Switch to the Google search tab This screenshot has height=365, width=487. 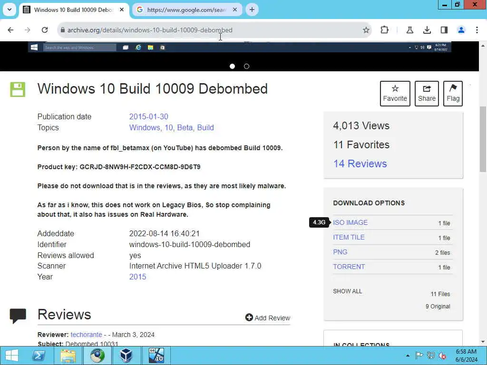click(186, 10)
